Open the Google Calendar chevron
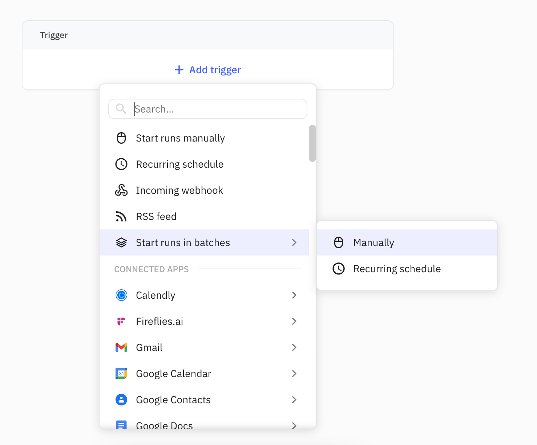The width and height of the screenshot is (537, 445). 294,373
